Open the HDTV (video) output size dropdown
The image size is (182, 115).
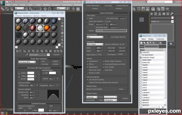click(95, 44)
